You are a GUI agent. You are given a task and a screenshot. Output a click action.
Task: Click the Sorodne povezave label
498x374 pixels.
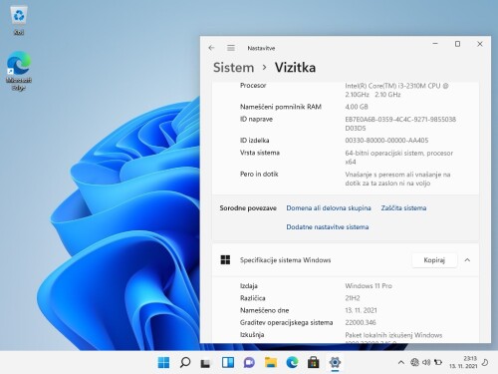[x=248, y=208]
